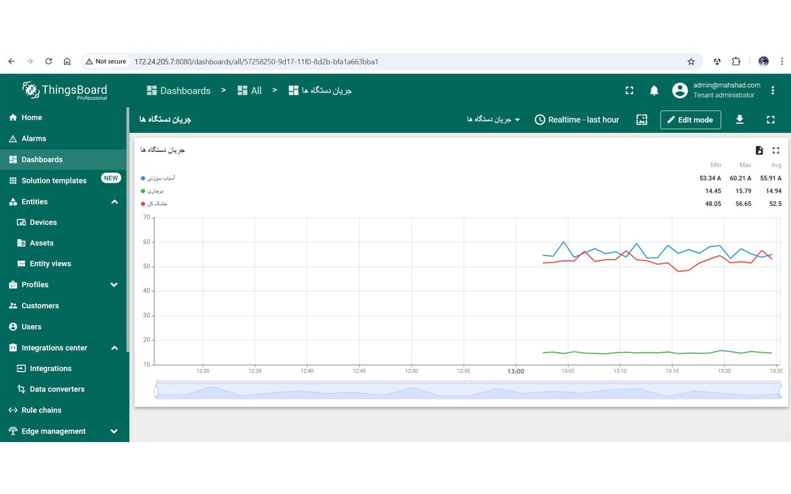Open the user profile avatar icon
The height and width of the screenshot is (494, 791).
[x=680, y=90]
